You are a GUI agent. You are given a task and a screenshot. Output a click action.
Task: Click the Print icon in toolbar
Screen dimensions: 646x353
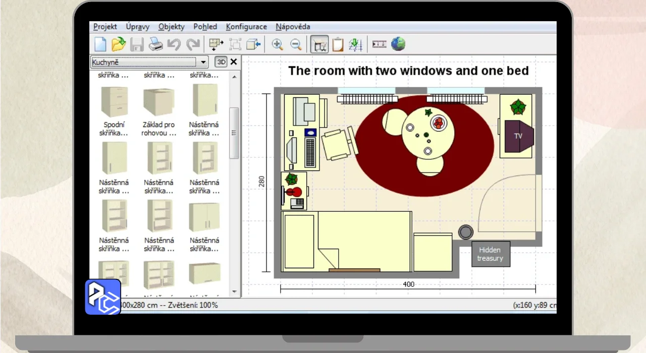155,44
